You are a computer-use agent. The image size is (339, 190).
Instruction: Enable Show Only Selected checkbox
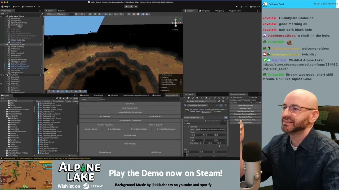(x=181, y=80)
